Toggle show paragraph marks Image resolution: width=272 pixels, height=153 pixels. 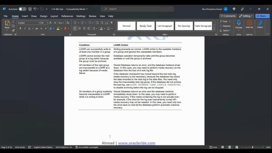click(x=111, y=23)
